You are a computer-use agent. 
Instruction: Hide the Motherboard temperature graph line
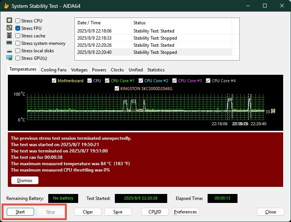click(54, 81)
